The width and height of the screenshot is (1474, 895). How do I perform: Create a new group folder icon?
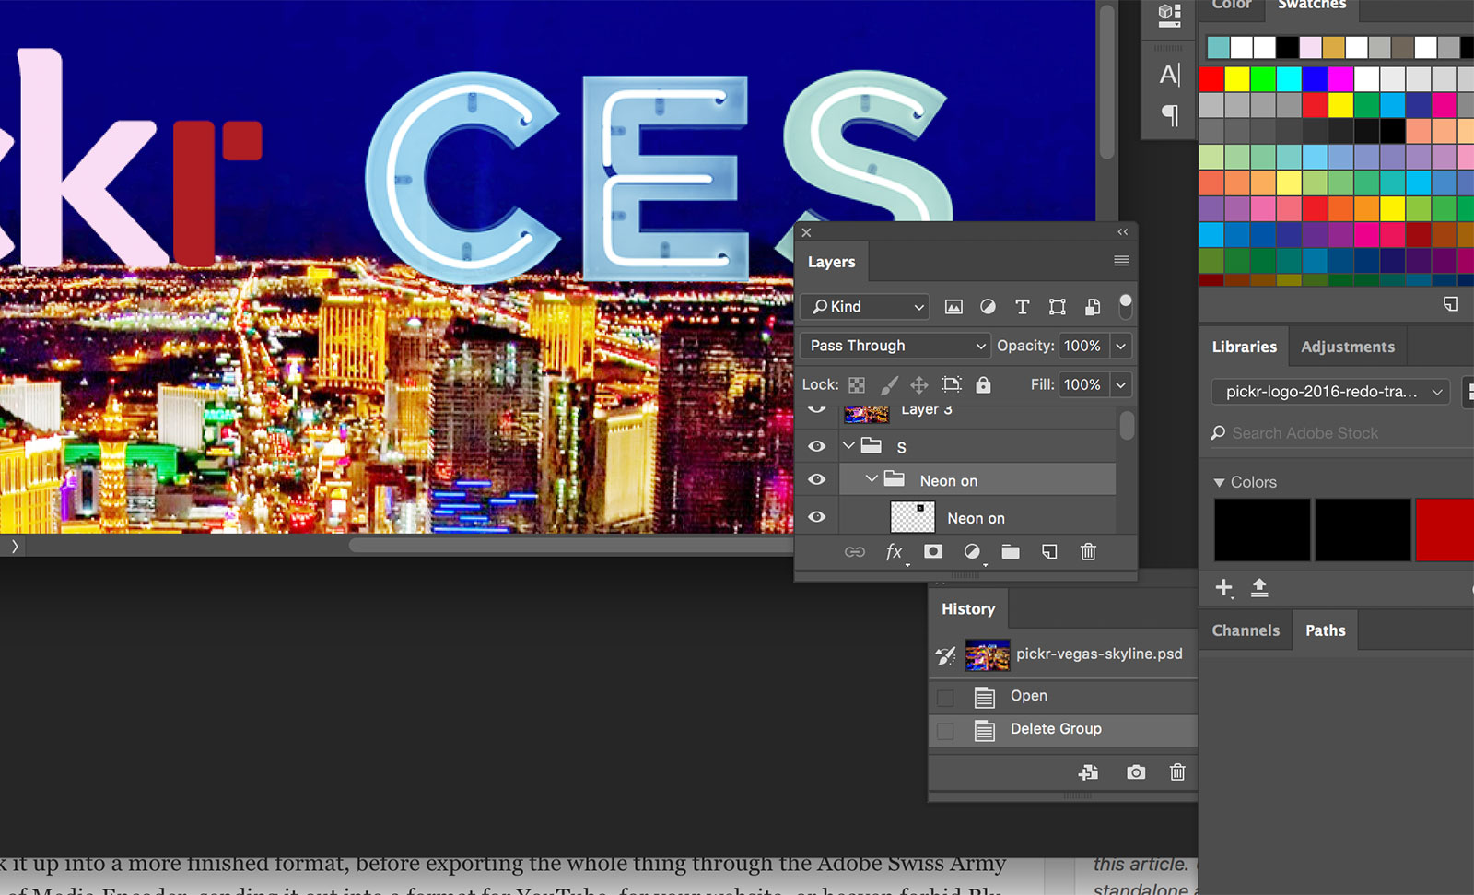[1011, 552]
